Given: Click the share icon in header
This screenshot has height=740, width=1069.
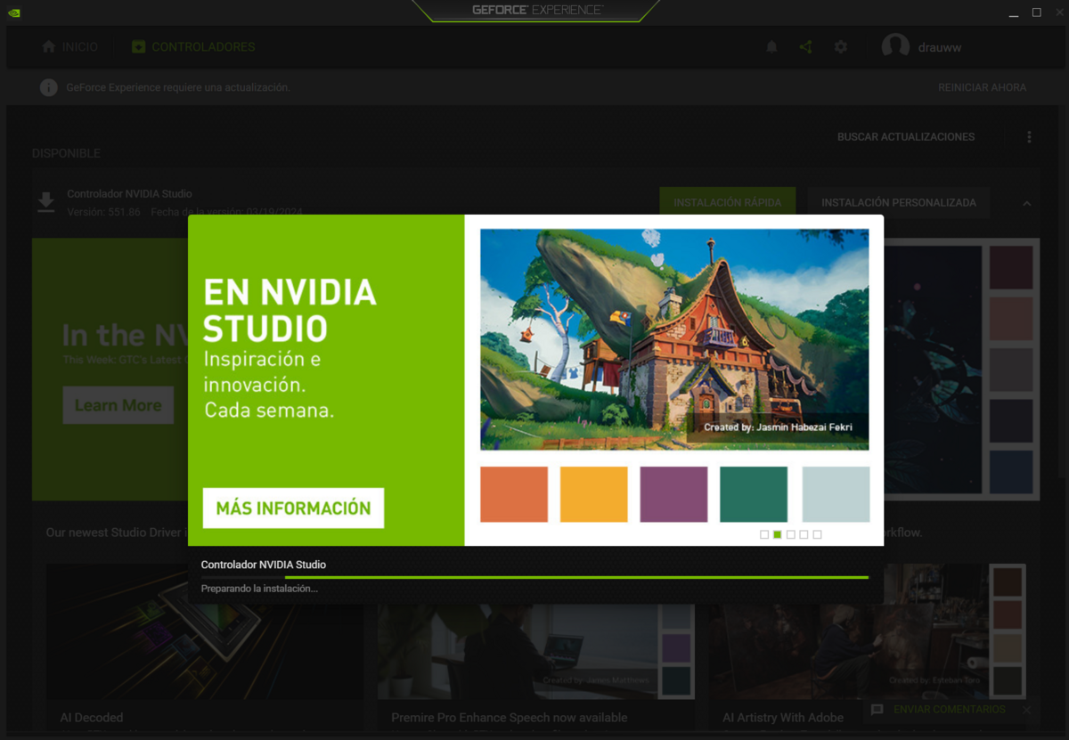Looking at the screenshot, I should pyautogui.click(x=805, y=47).
